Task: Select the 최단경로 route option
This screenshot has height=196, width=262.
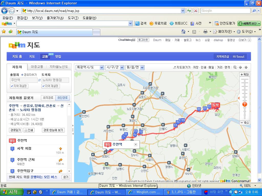Action: click(62, 98)
